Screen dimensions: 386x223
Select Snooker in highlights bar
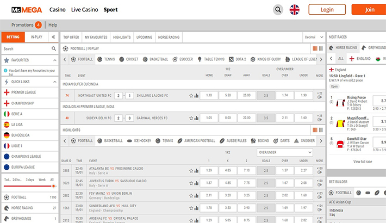(x=304, y=141)
